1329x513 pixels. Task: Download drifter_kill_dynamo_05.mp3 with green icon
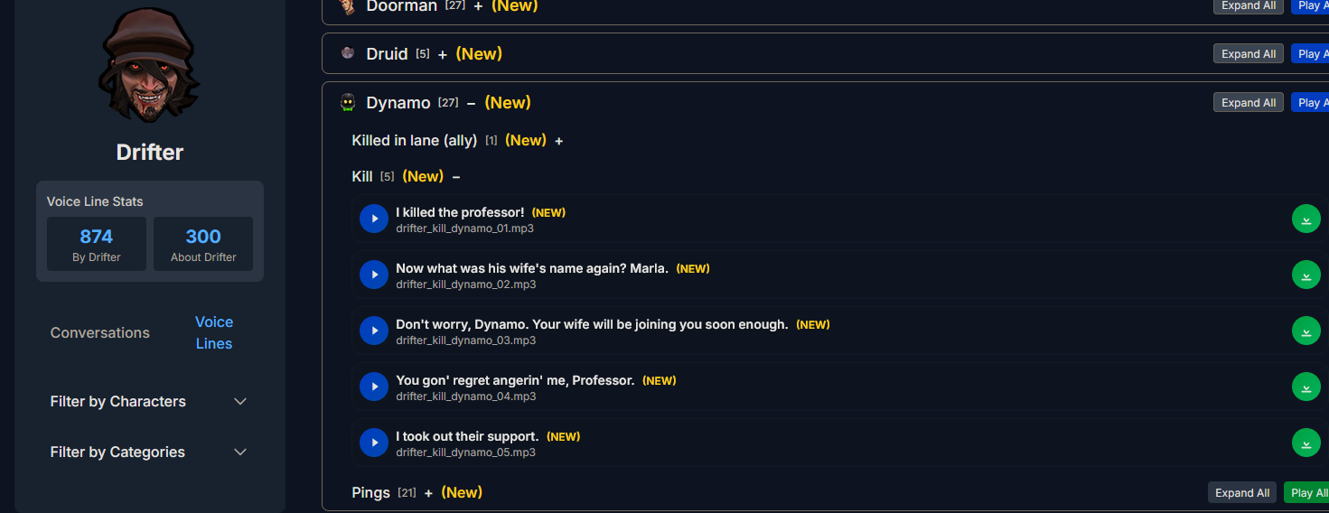pyautogui.click(x=1306, y=443)
